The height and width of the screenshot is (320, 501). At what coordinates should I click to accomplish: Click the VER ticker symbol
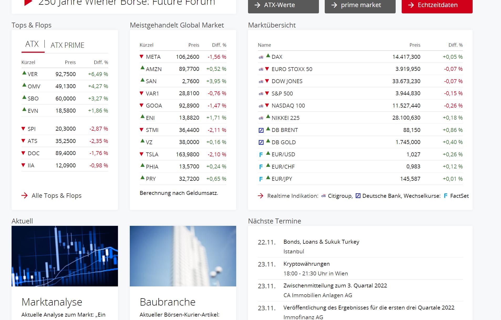pos(33,74)
